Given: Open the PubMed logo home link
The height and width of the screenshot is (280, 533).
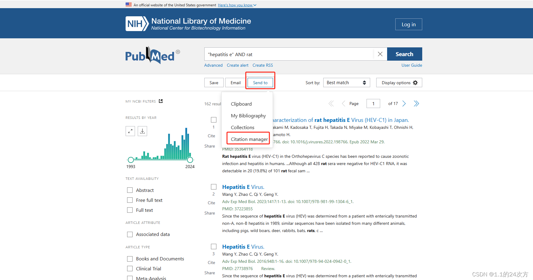Looking at the screenshot, I should pos(153,55).
